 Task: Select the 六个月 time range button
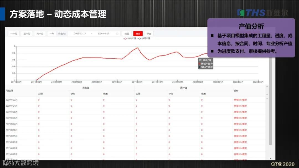click(x=40, y=34)
